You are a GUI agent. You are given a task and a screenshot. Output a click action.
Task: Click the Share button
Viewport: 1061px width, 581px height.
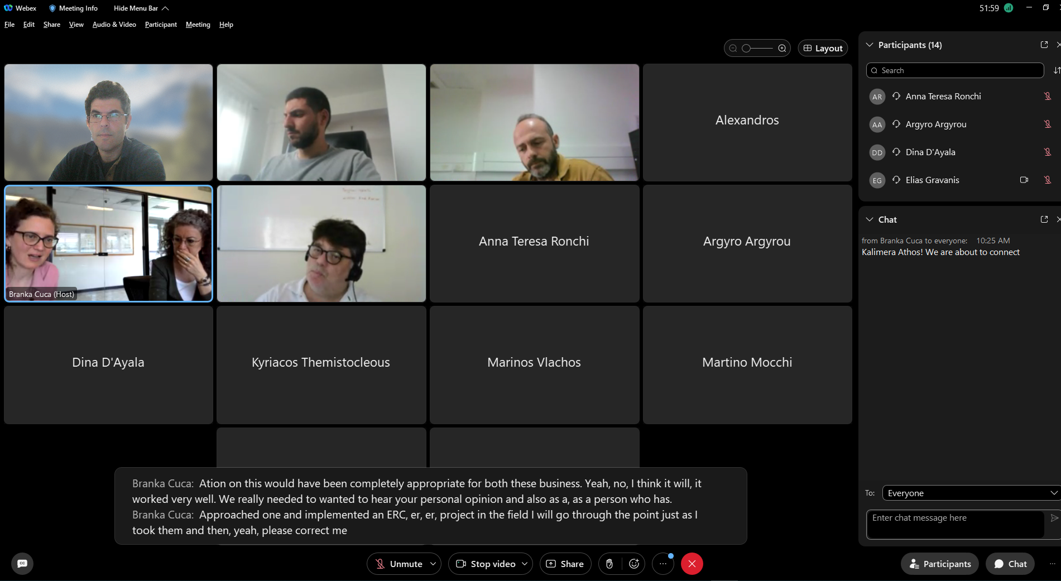565,564
